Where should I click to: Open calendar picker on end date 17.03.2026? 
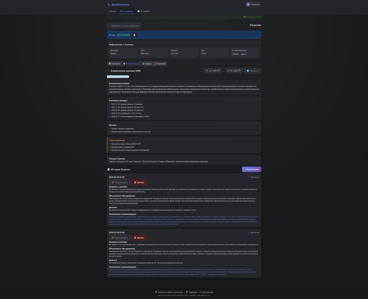pyautogui.click(x=240, y=70)
